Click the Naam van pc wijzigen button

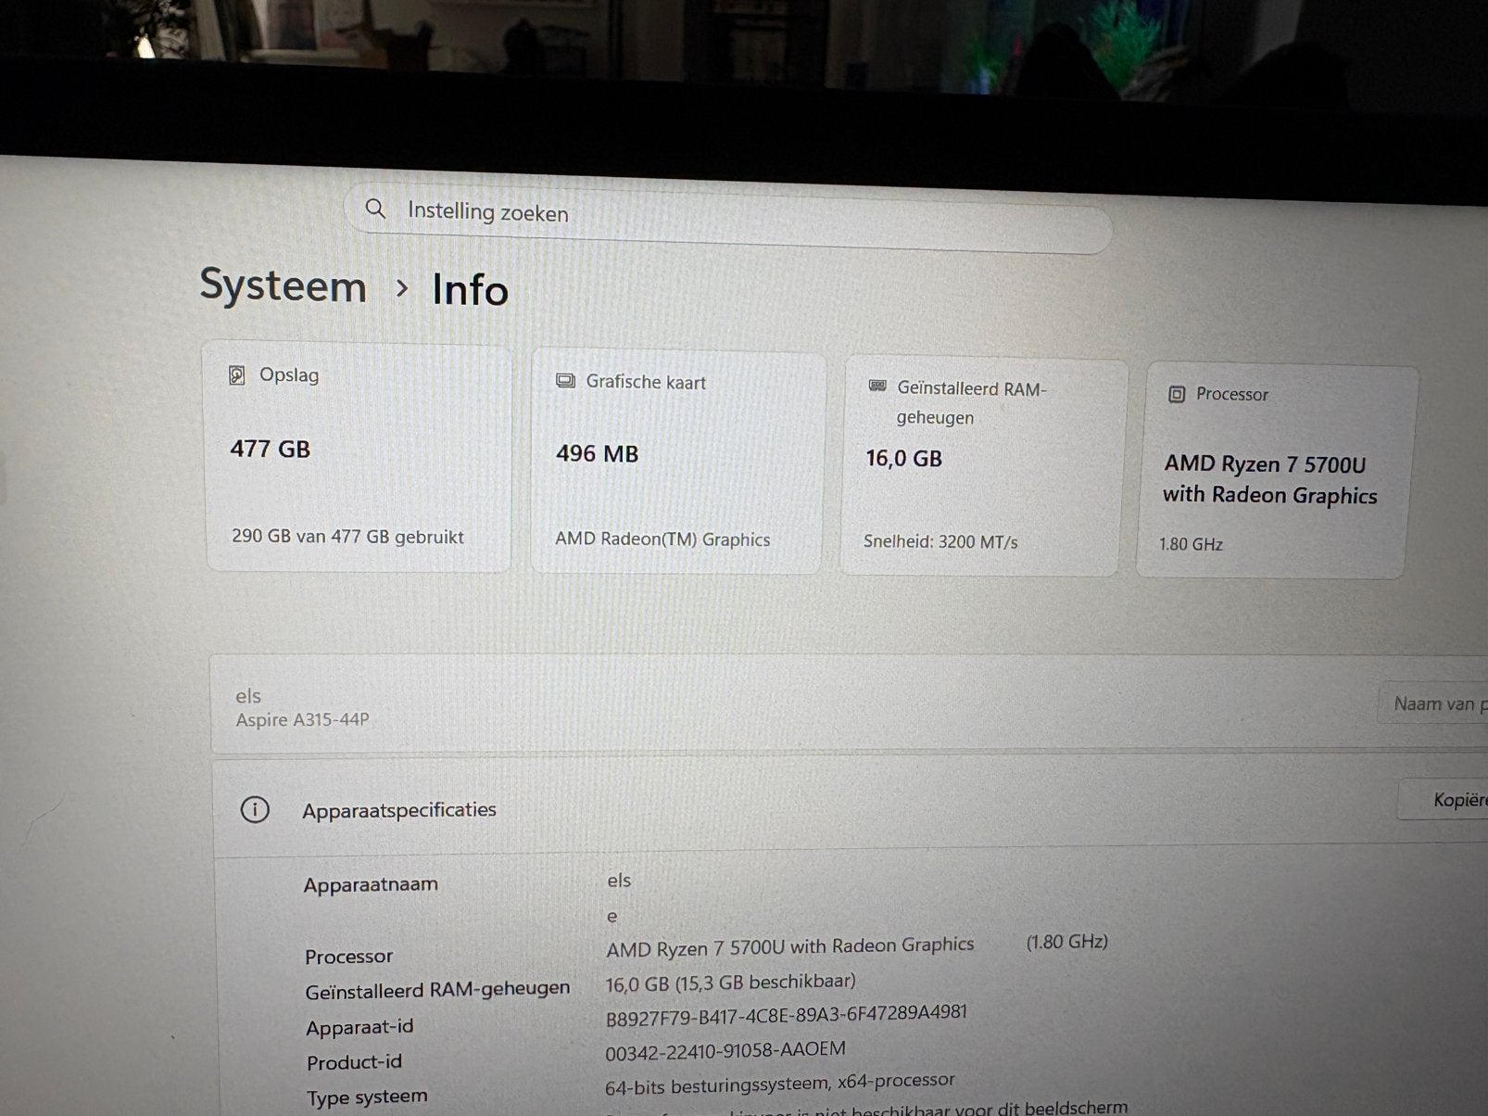[1433, 704]
